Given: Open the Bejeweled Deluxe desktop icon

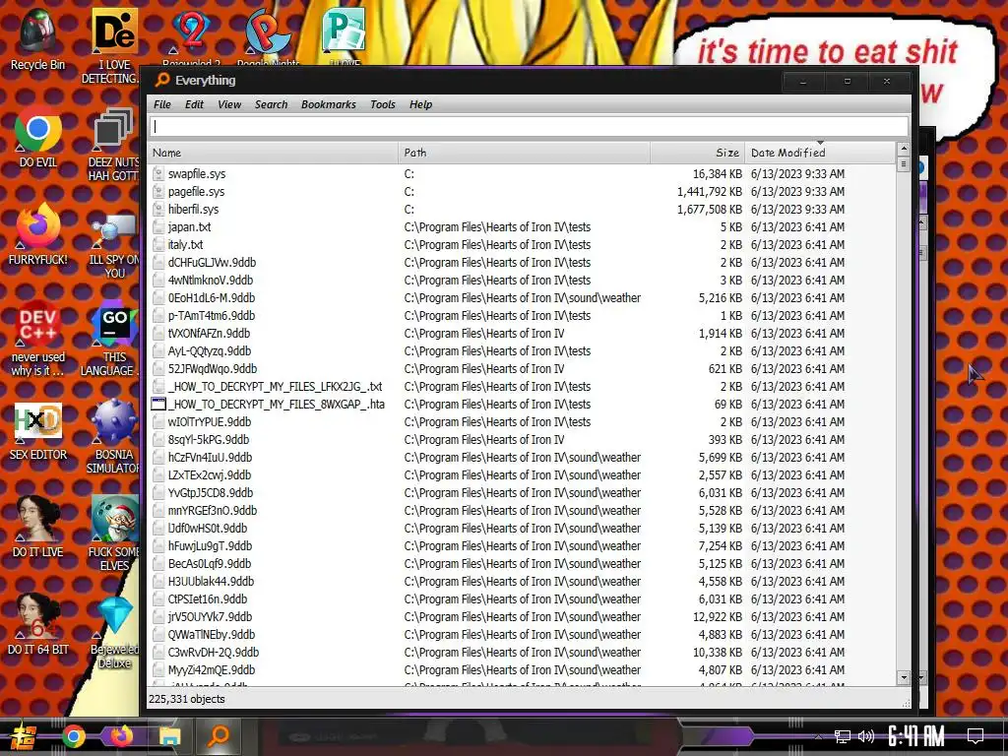Looking at the screenshot, I should pos(114,631).
